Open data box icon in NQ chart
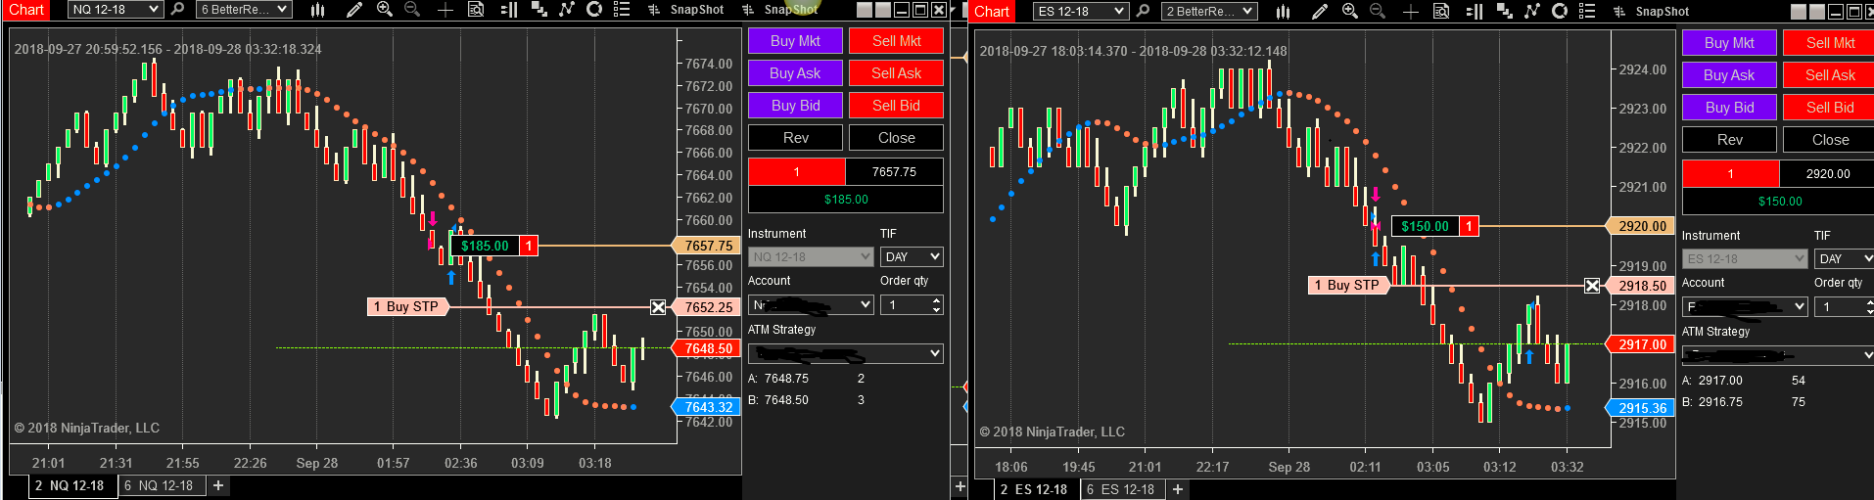Viewport: 1874px width, 500px height. pyautogui.click(x=476, y=10)
